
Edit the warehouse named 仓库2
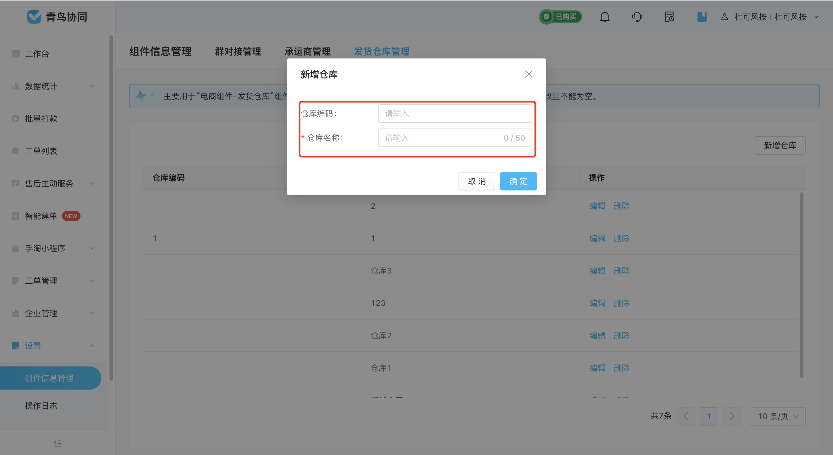[x=597, y=335]
